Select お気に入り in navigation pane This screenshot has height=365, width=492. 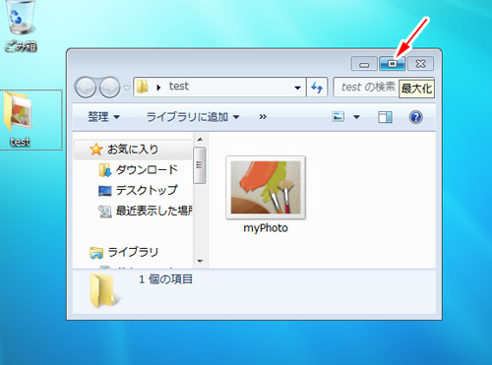133,150
